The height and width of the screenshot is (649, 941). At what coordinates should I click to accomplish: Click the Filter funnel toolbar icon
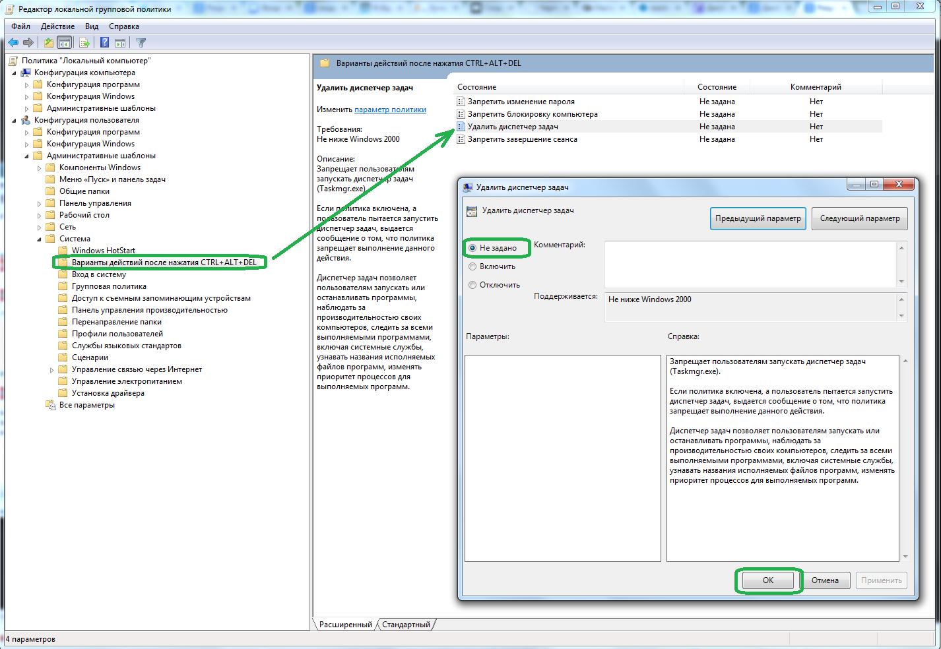click(x=141, y=43)
